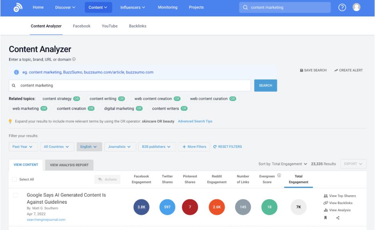Click the Facebook Engagement 3.8K circle
The height and width of the screenshot is (230, 375).
coord(142,207)
